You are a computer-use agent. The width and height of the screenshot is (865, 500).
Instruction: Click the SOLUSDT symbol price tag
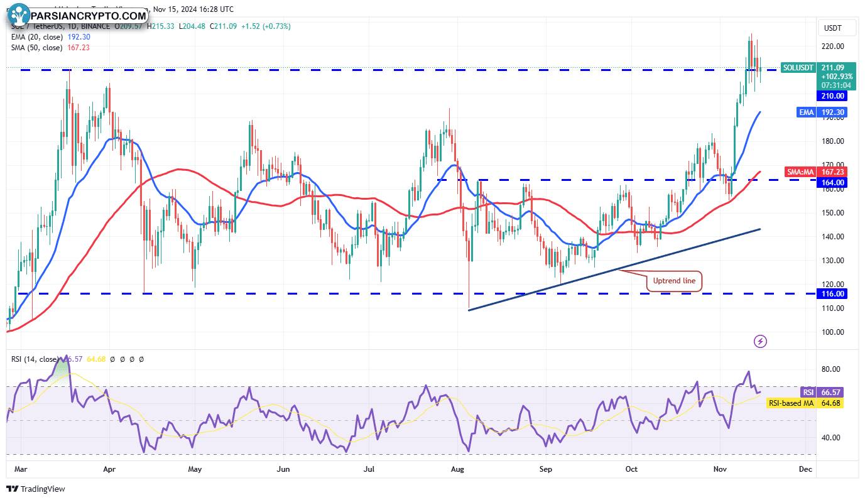(x=798, y=67)
